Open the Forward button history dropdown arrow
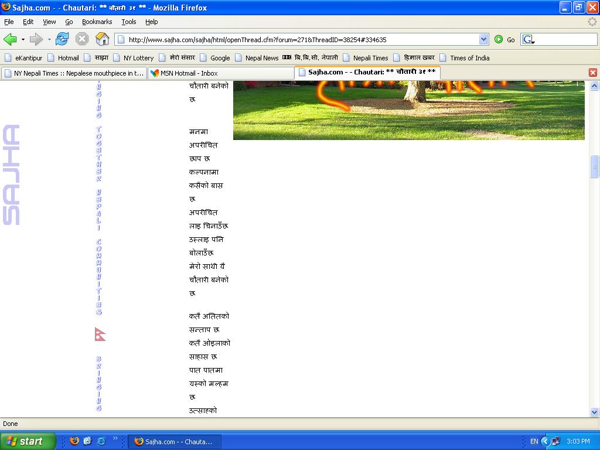This screenshot has width=600, height=450. [x=49, y=40]
